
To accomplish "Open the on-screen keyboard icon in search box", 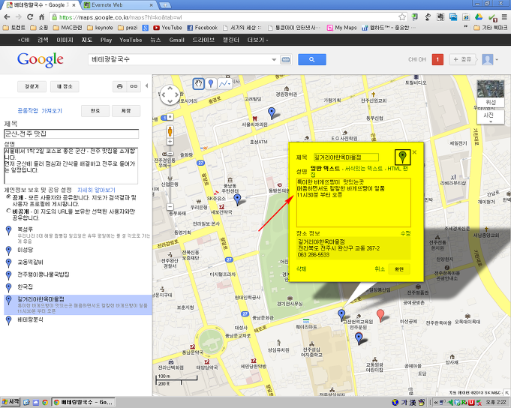I will (x=285, y=59).
